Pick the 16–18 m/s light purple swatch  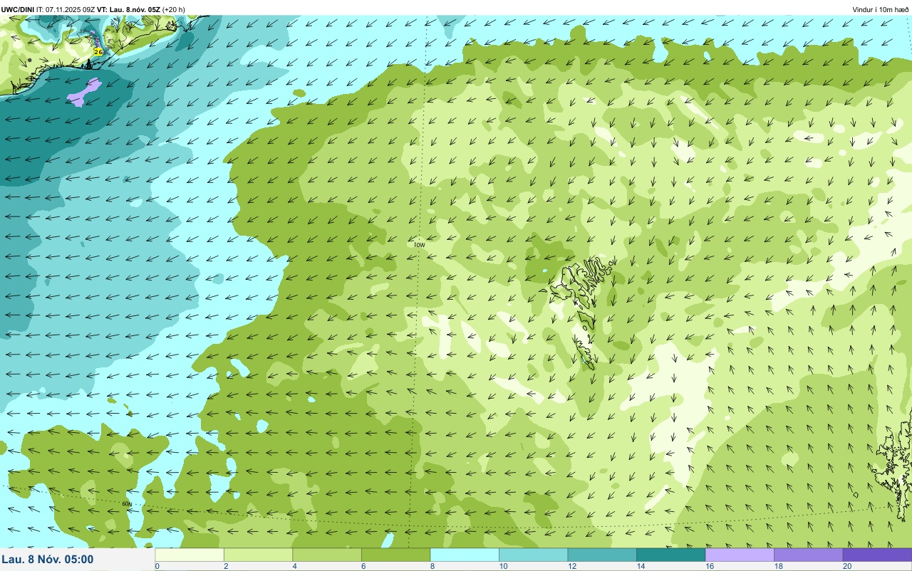point(740,555)
